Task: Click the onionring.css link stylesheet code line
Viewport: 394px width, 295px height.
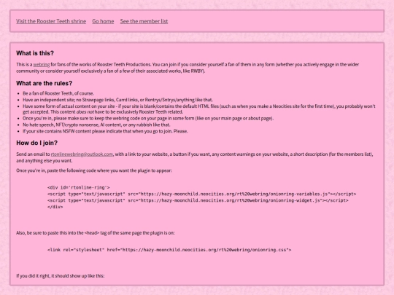Action: tap(169, 250)
